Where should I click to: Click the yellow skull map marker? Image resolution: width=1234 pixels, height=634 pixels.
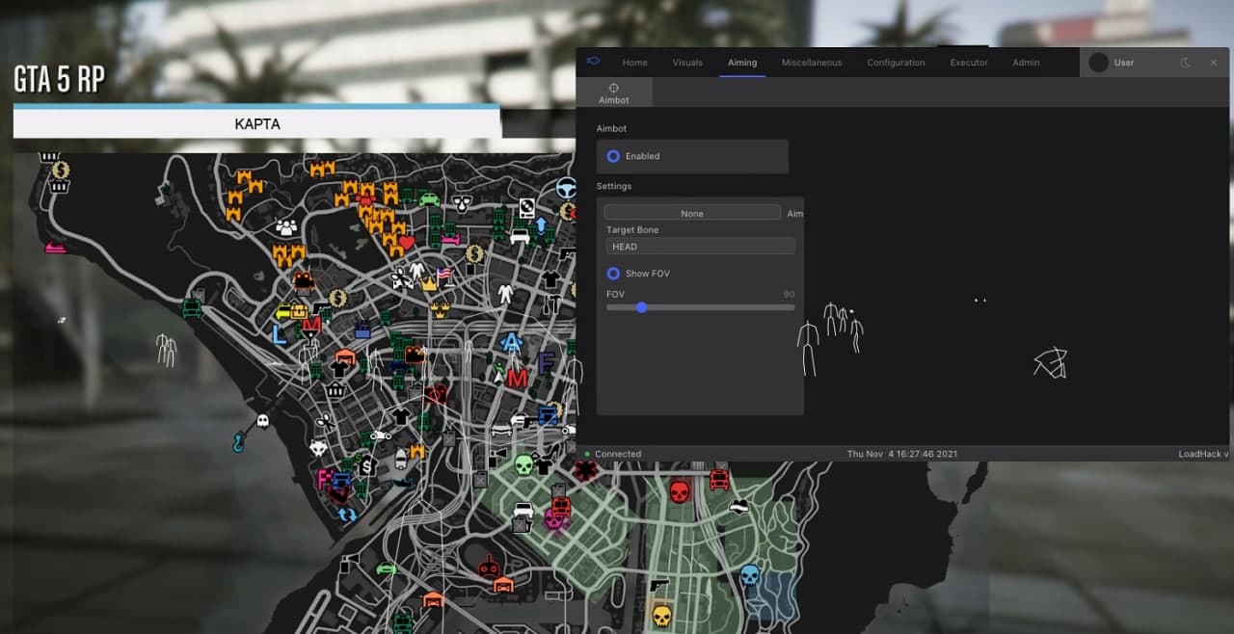[661, 616]
